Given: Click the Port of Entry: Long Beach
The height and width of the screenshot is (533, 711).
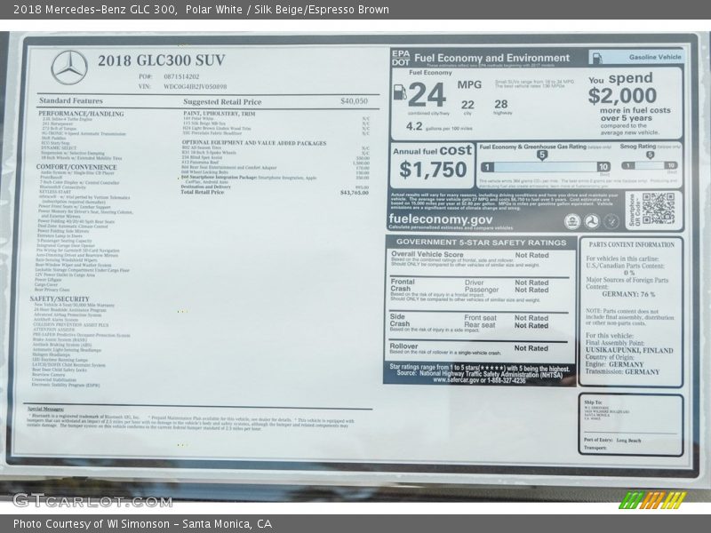Looking at the screenshot, I should click(612, 440).
